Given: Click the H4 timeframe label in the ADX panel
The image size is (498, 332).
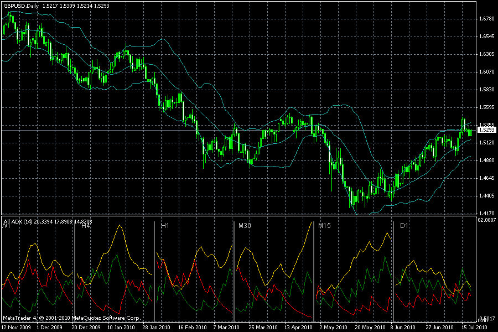Looking at the screenshot, I should pyautogui.click(x=86, y=226).
